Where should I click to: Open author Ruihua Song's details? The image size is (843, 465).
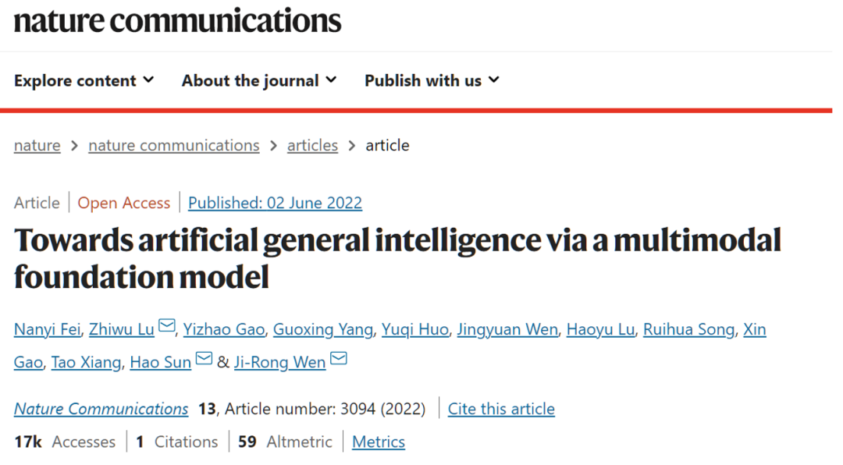[x=688, y=329]
